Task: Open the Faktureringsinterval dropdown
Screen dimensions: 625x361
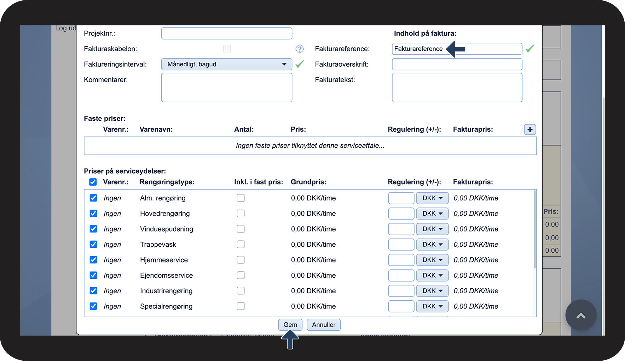Action: coord(226,64)
